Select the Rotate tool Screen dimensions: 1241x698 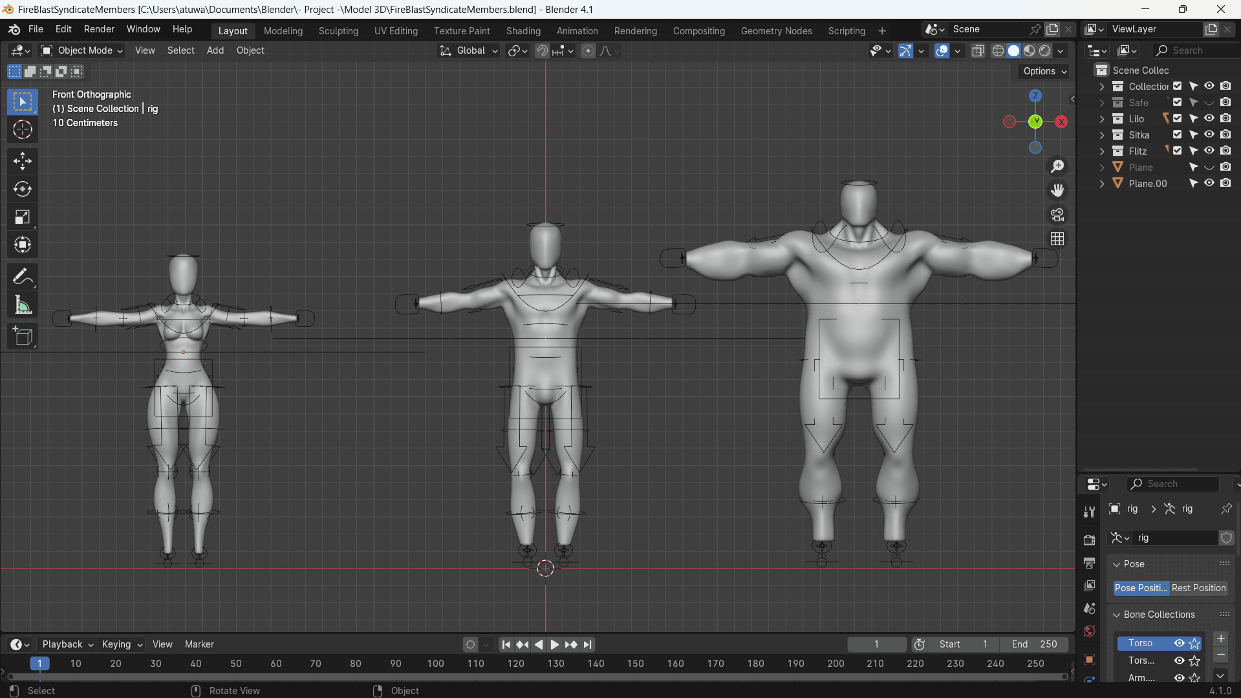[x=23, y=189]
